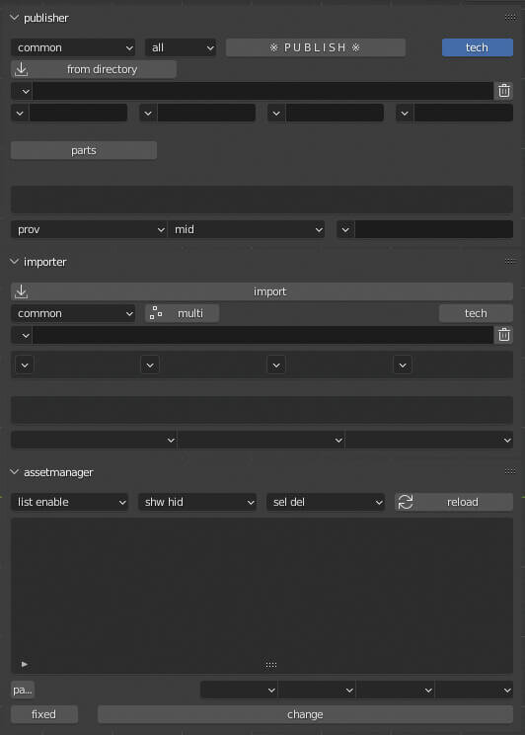The image size is (525, 735).
Task: Click the trash icon in publisher panel
Action: pyautogui.click(x=504, y=91)
